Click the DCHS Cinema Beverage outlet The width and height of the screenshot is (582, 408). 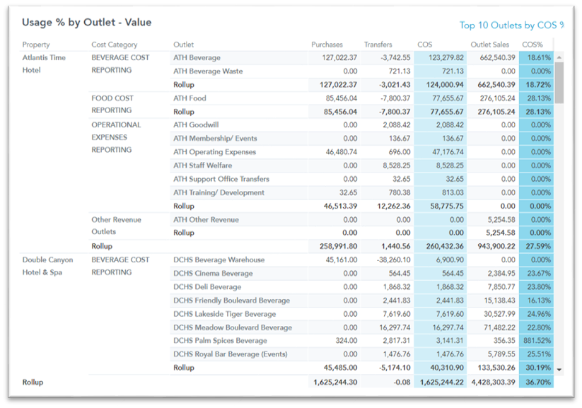[213, 274]
